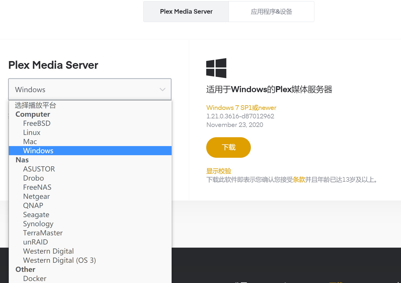
Task: Click the yellow 下载 download button
Action: (x=229, y=147)
